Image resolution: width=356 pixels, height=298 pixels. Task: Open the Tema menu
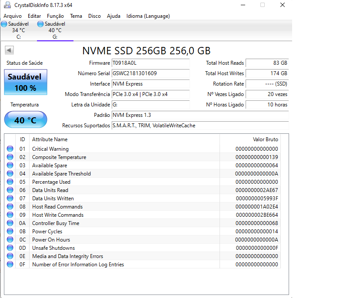[76, 16]
